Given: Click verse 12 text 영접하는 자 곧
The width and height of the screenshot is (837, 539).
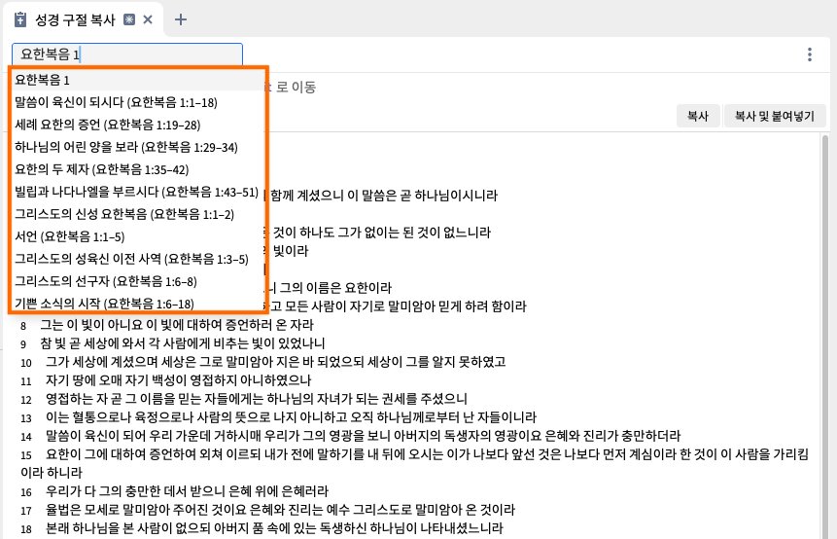Looking at the screenshot, I should [257, 399].
